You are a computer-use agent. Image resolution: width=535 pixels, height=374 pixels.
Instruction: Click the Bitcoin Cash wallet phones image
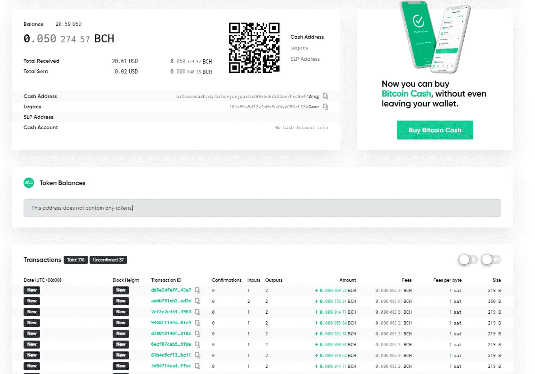(435, 36)
